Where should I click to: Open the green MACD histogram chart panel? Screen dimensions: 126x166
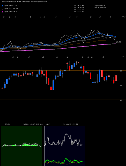coord(21,146)
